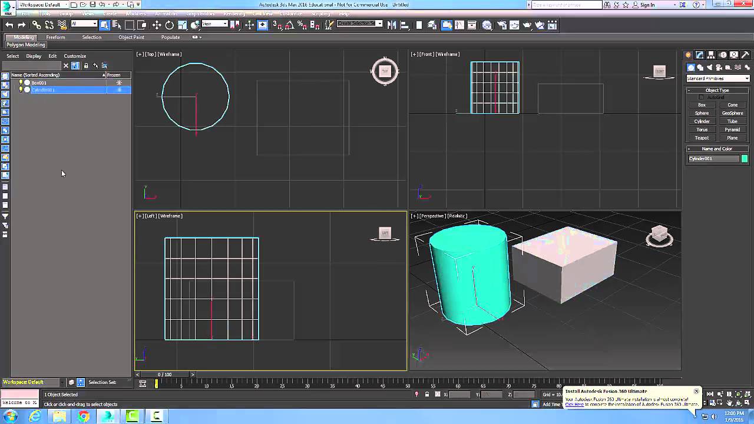Click the Percent Snap toggle

(x=302, y=25)
